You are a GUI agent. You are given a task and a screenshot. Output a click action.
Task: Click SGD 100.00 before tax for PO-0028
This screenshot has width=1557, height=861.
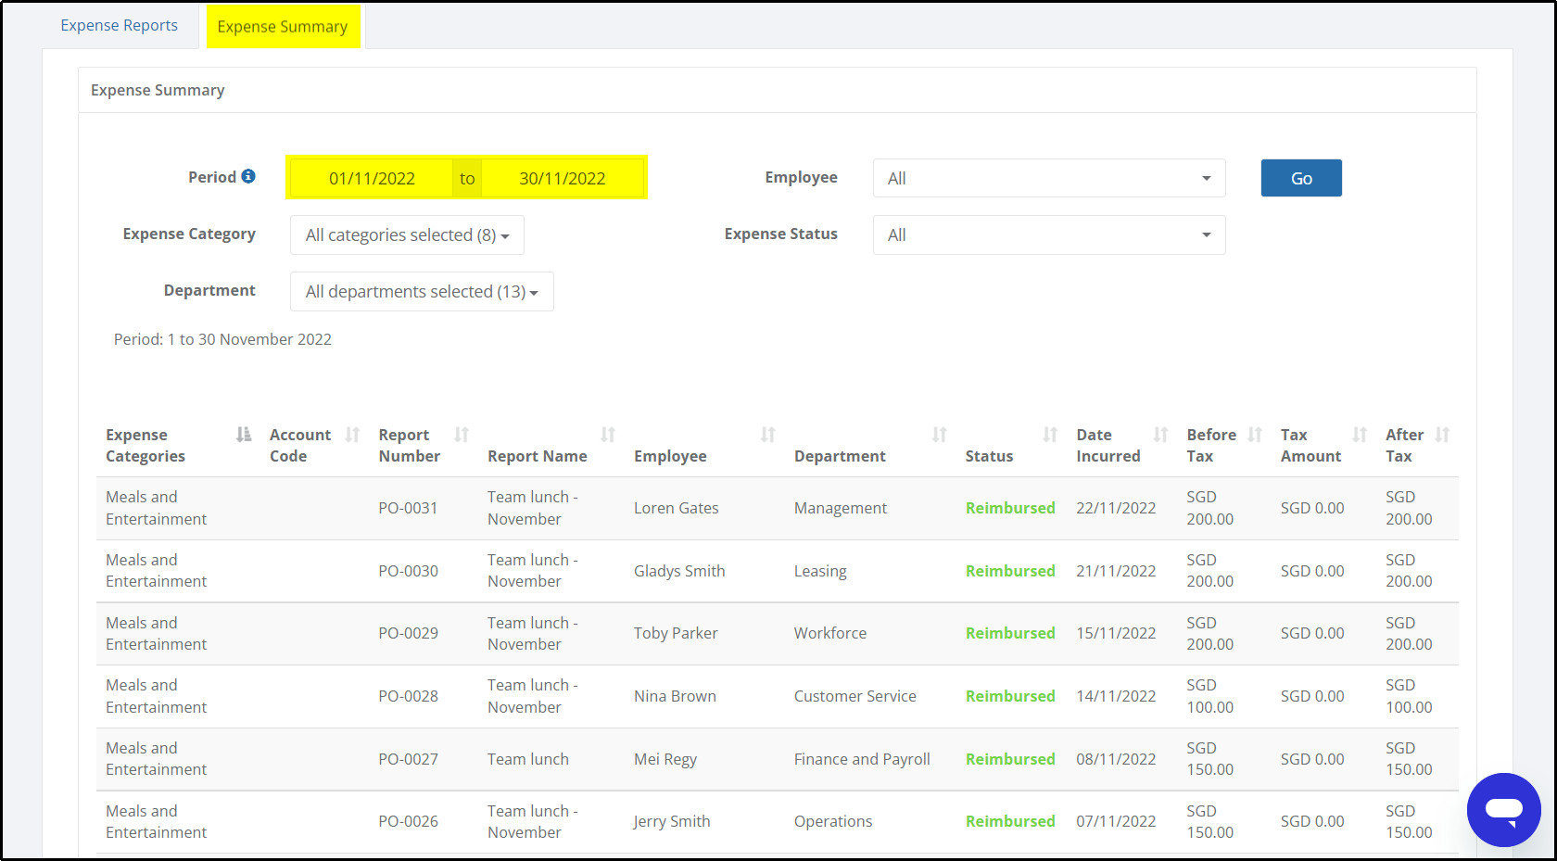coord(1210,696)
